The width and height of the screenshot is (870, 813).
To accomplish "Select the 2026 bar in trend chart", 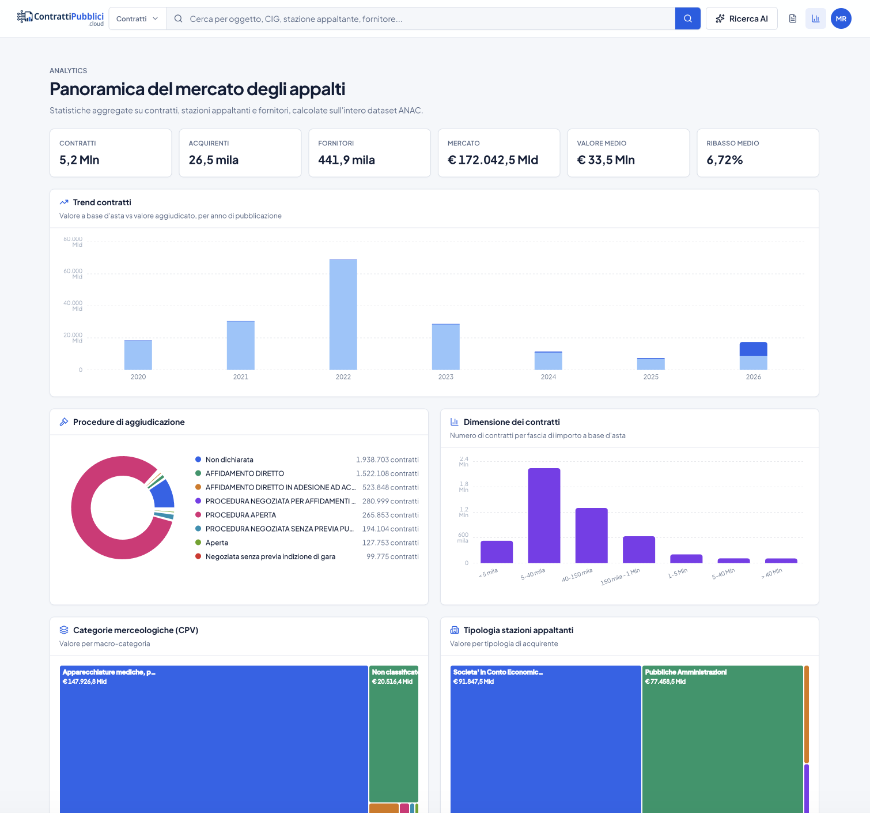I will (754, 356).
